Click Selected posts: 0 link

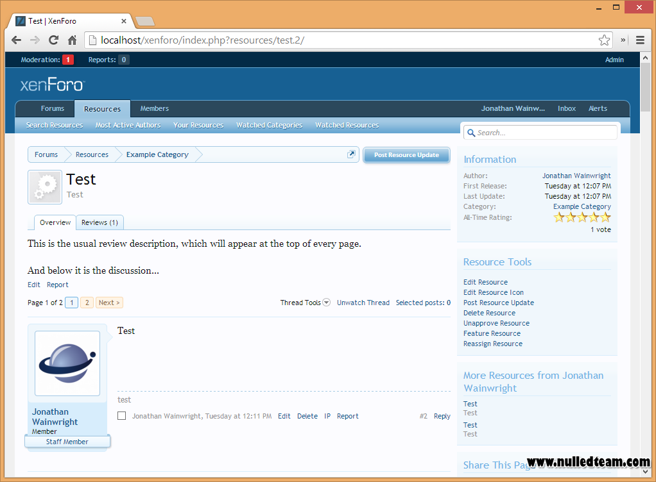click(424, 303)
